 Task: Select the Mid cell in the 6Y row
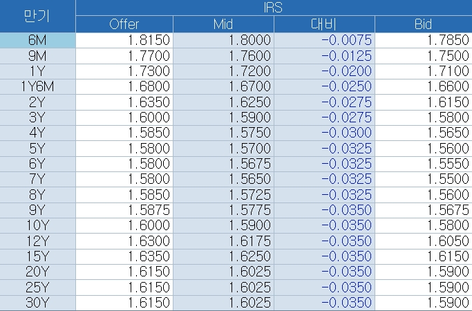coord(223,163)
